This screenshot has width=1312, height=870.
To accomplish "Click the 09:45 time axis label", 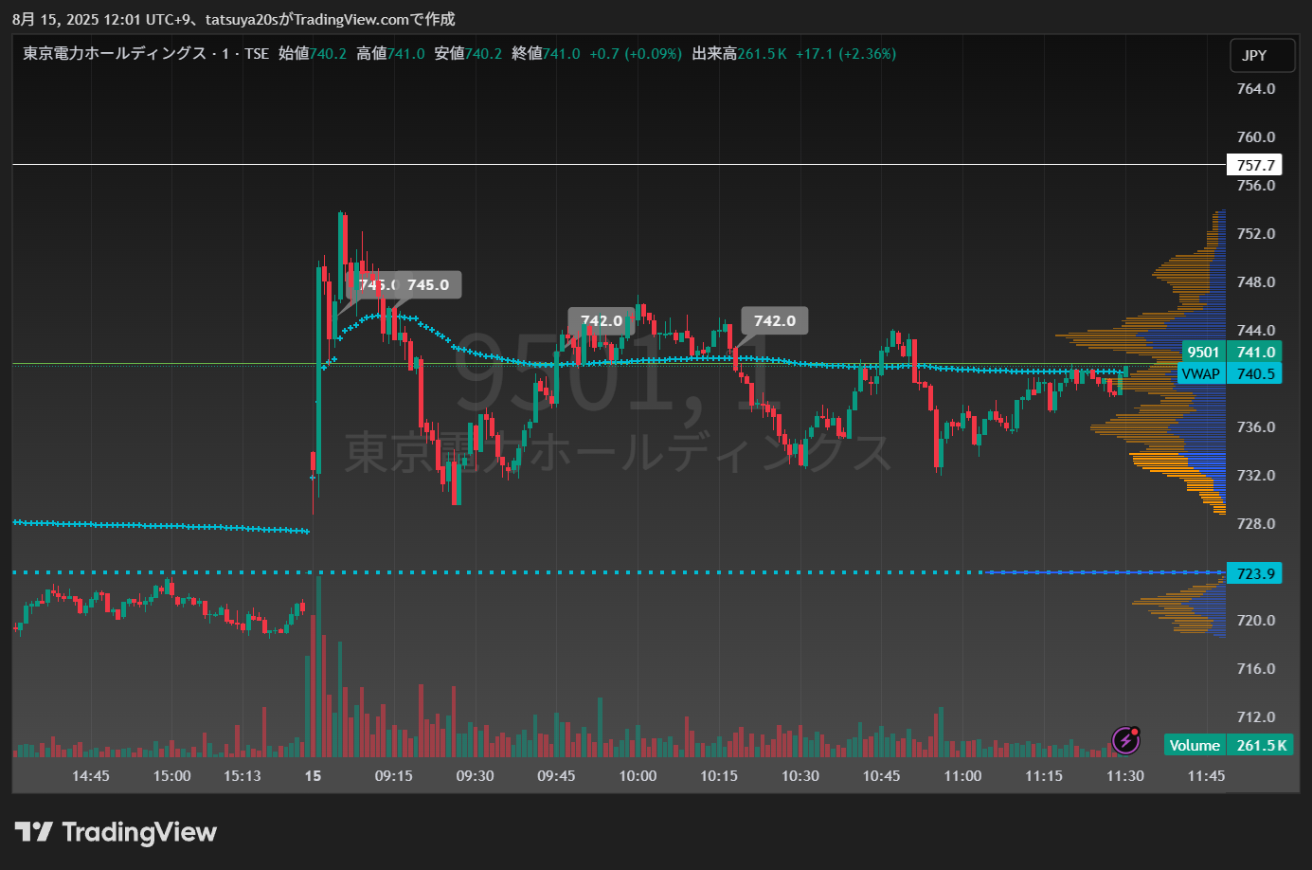I will tap(556, 776).
